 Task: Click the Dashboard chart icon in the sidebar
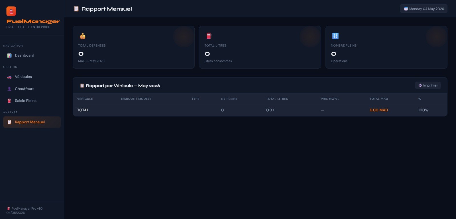(x=9, y=56)
